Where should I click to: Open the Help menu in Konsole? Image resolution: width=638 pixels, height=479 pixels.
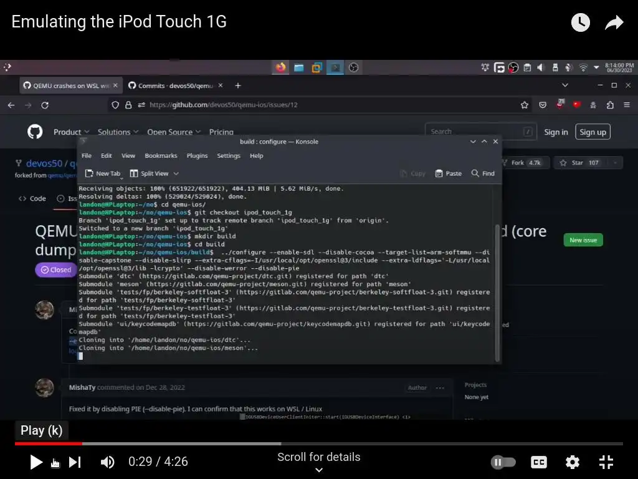[x=256, y=155]
